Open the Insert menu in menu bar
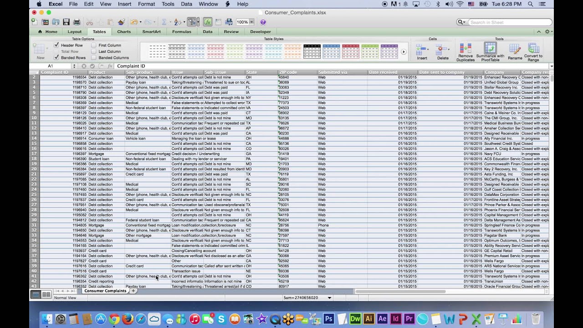The width and height of the screenshot is (583, 328). (x=124, y=4)
